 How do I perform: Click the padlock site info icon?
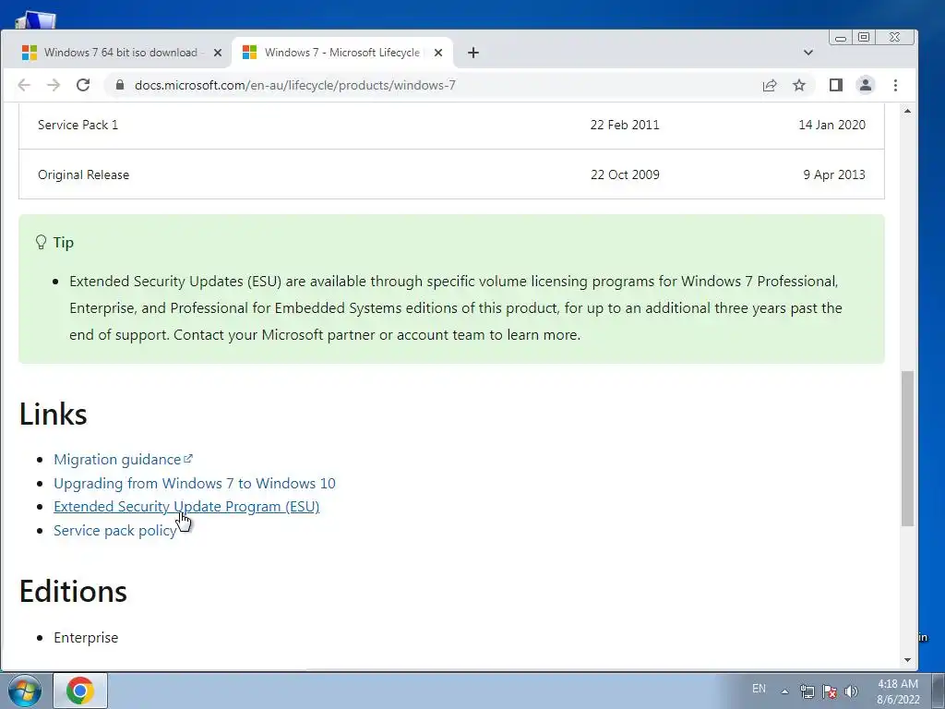click(120, 85)
